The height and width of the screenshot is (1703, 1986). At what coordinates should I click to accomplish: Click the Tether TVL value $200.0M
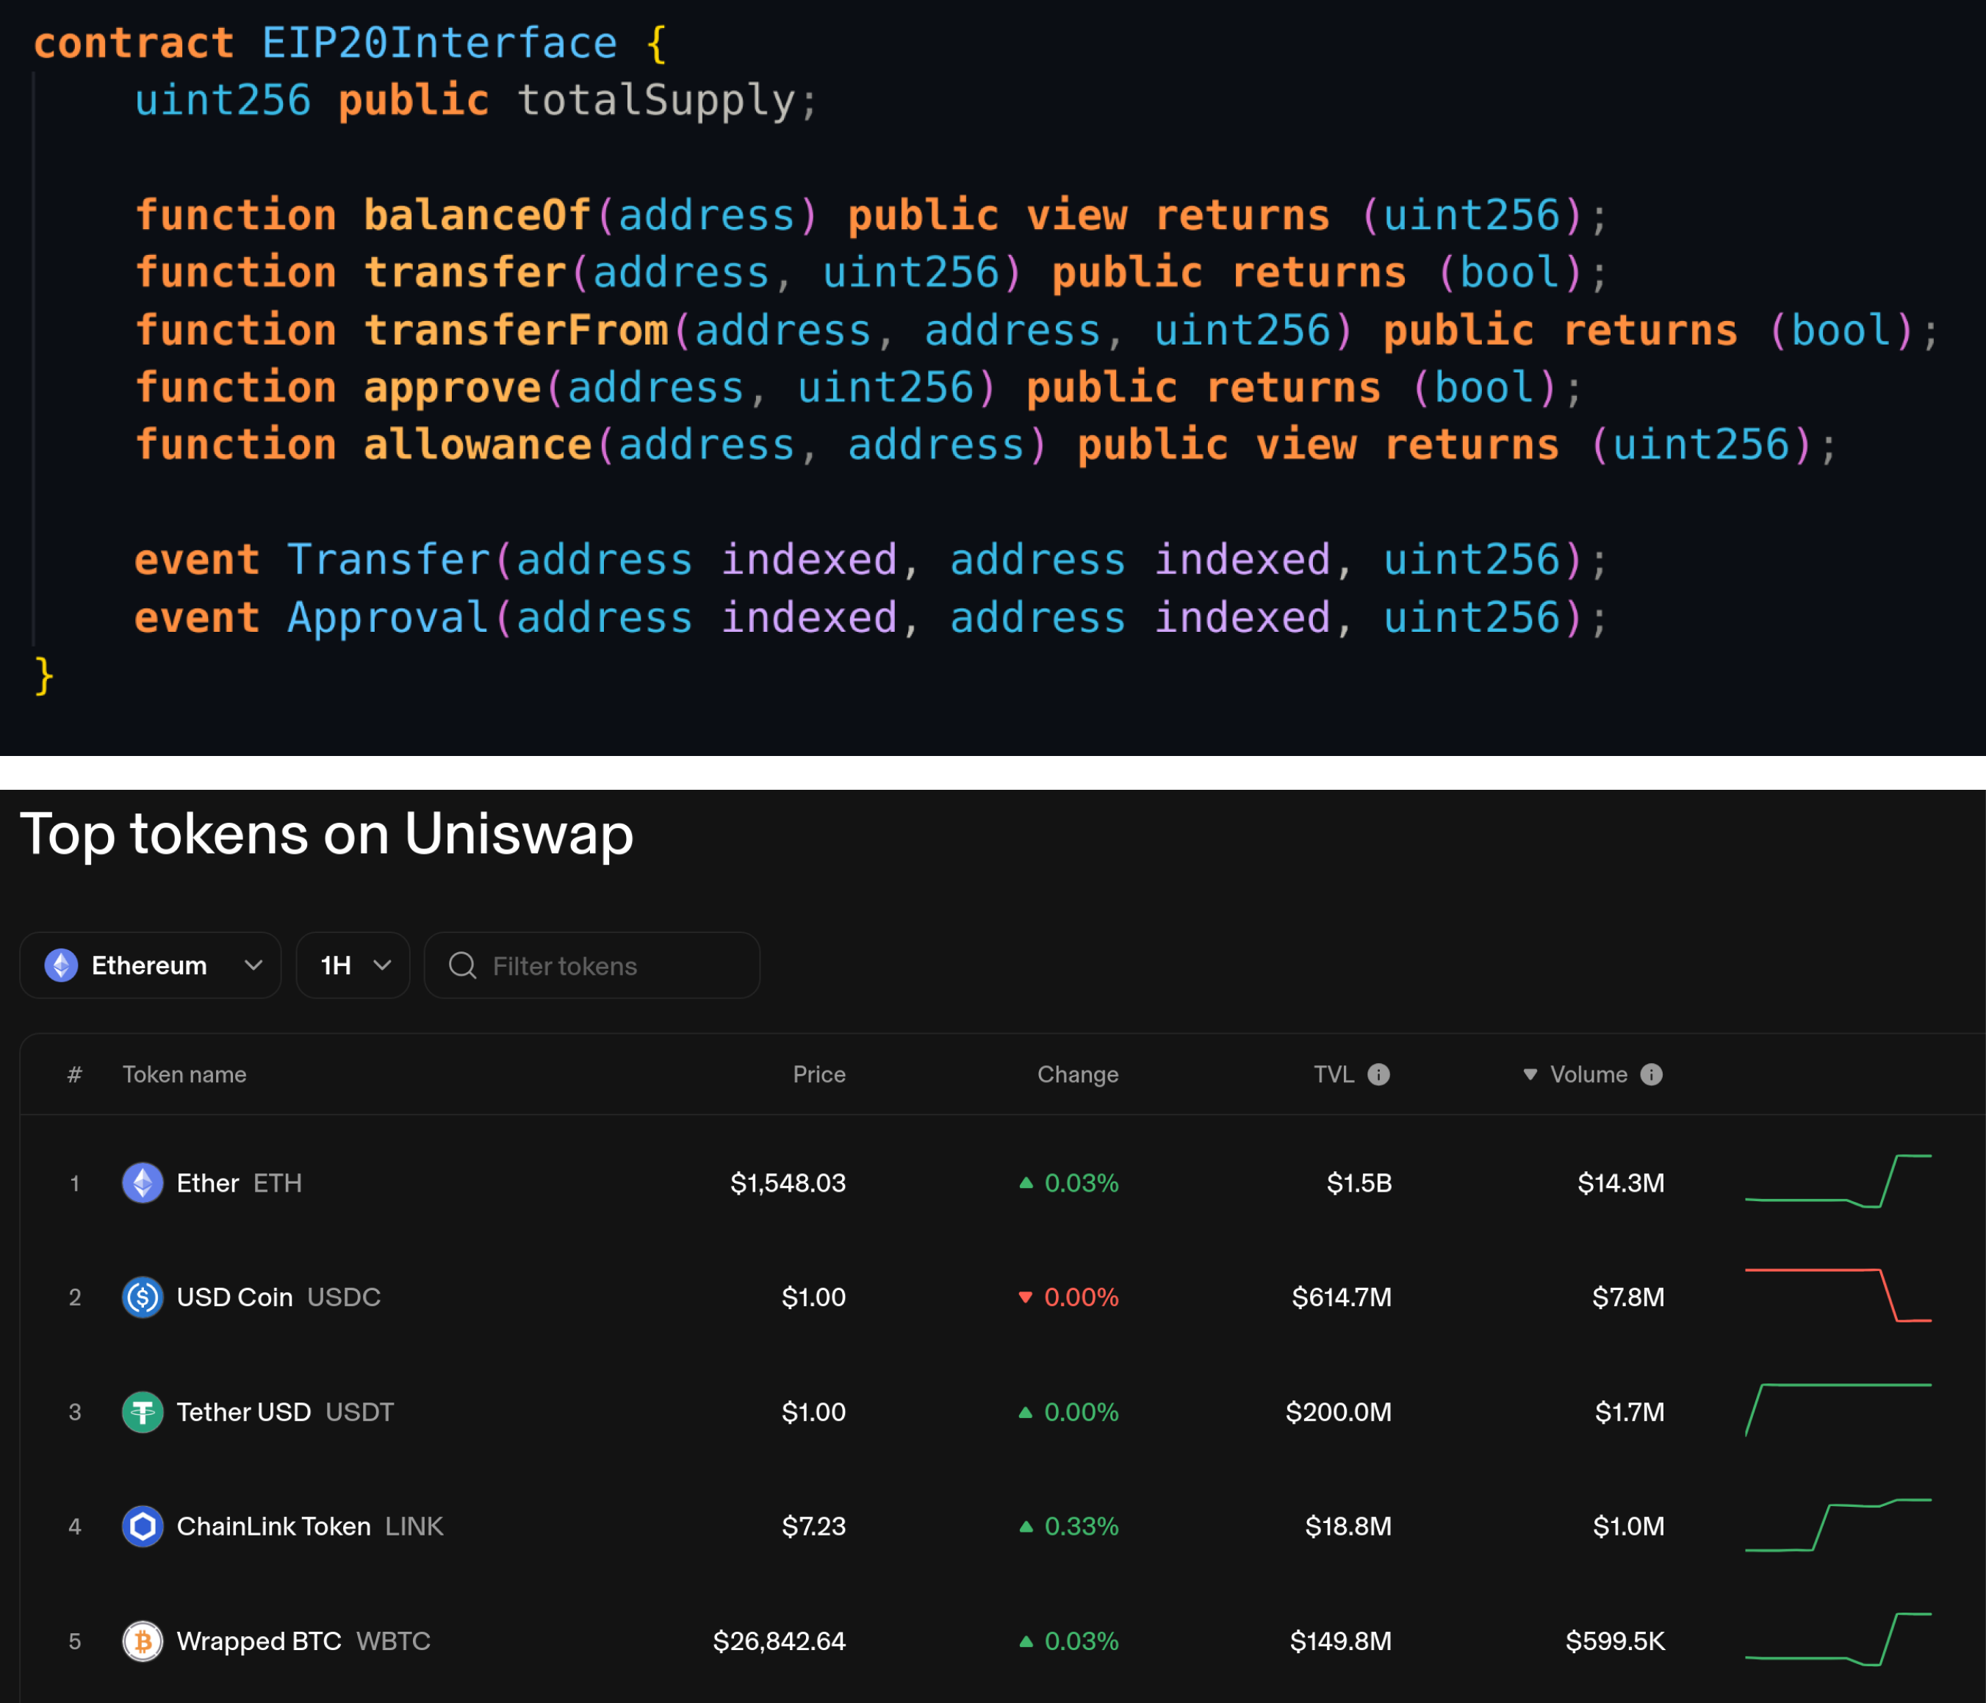coord(1339,1411)
